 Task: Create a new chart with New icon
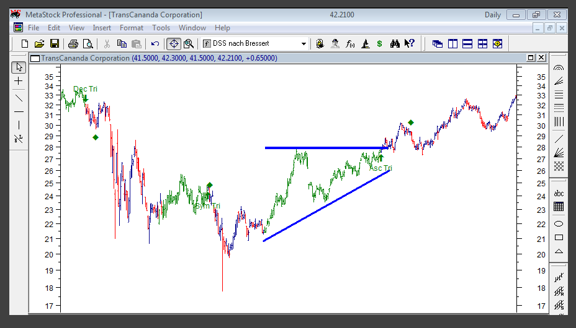tap(25, 44)
